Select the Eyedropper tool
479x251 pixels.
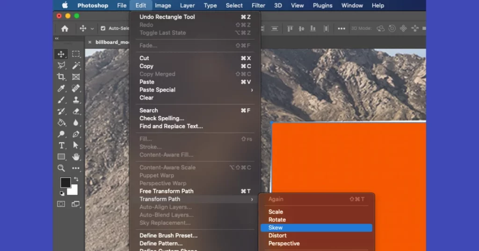(61, 88)
